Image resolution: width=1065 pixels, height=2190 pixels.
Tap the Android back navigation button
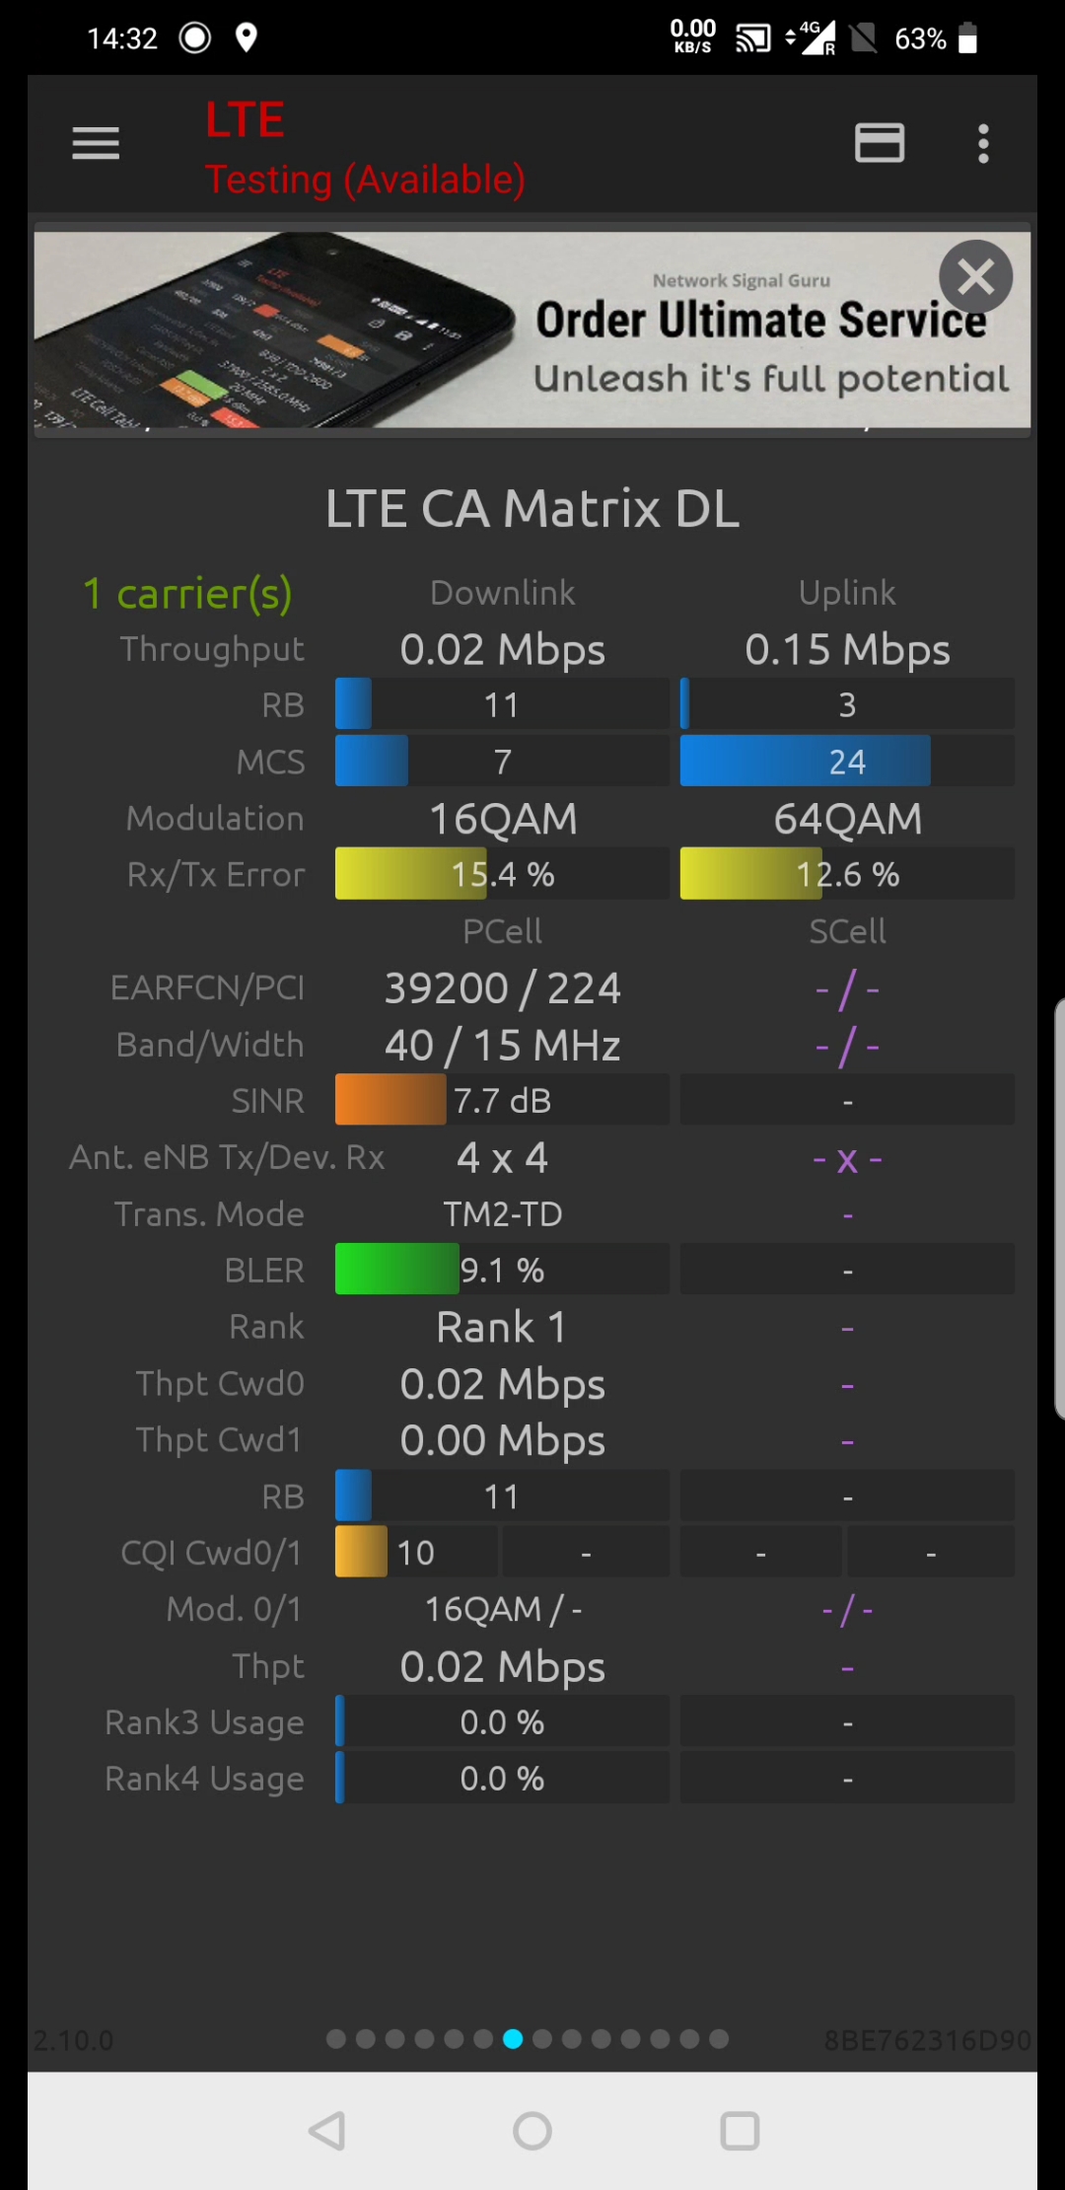point(326,2131)
